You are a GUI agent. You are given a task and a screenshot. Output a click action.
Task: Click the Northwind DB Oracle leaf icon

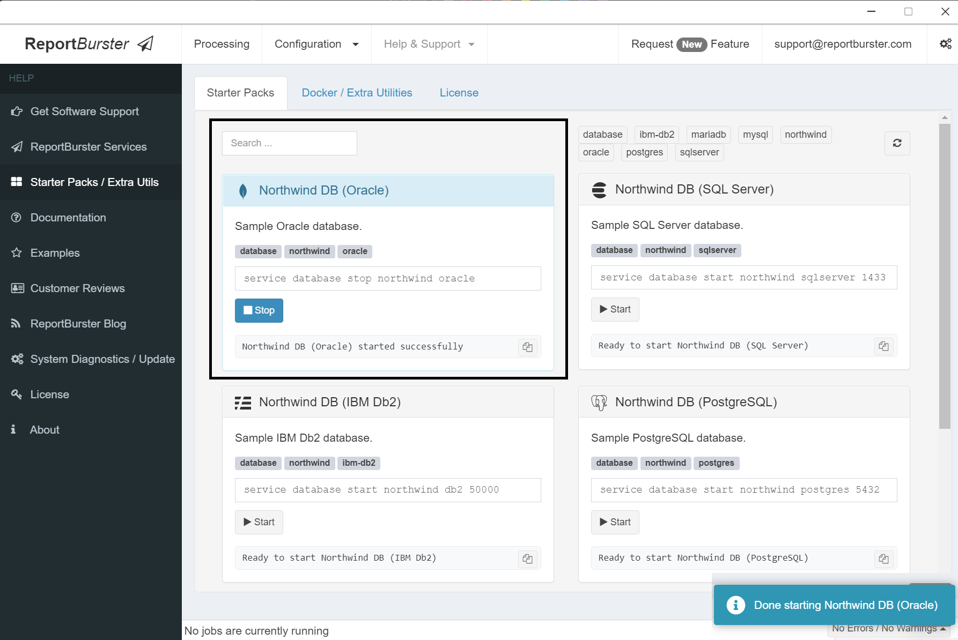(x=242, y=190)
